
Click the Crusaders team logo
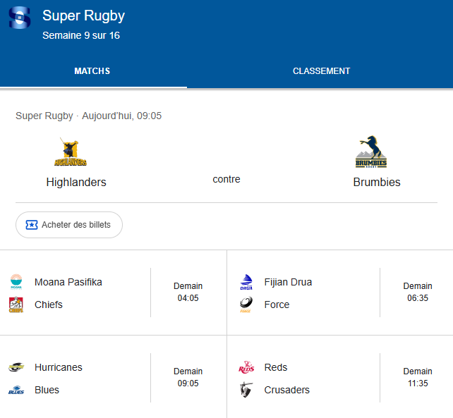246,390
